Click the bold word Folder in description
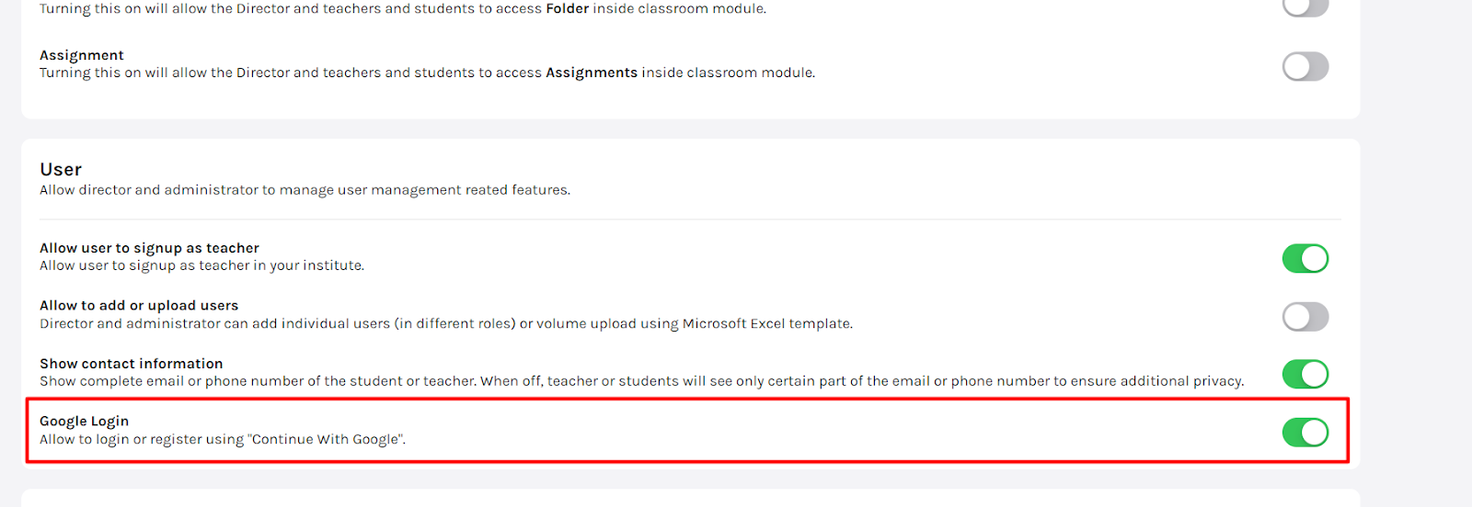The height and width of the screenshot is (507, 1472). click(x=567, y=8)
